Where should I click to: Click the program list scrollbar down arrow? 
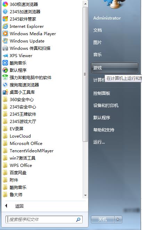tap(85, 195)
